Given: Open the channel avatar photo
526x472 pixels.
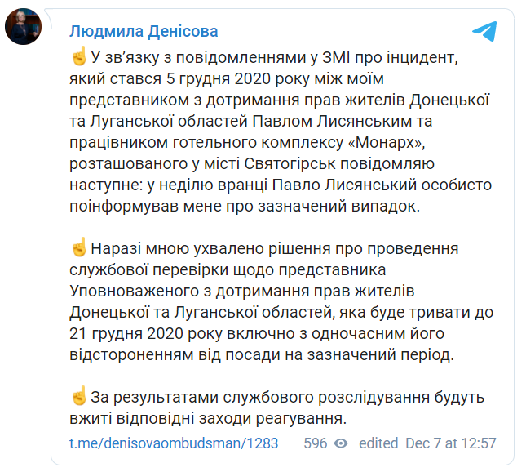Looking at the screenshot, I should click(x=23, y=28).
